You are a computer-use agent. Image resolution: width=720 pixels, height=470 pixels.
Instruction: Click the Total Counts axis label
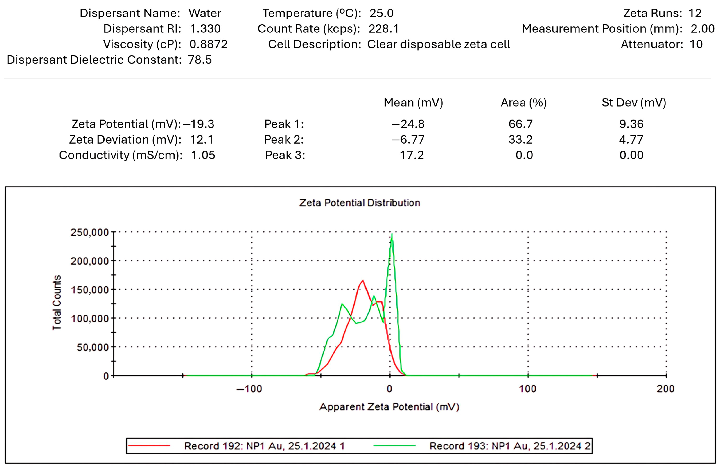click(57, 303)
